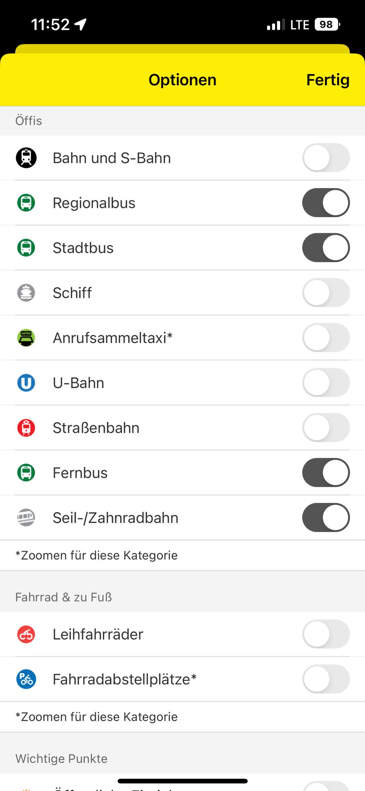Image resolution: width=365 pixels, height=791 pixels.
Task: Turn off the Fernbus toggle
Action: point(326,473)
